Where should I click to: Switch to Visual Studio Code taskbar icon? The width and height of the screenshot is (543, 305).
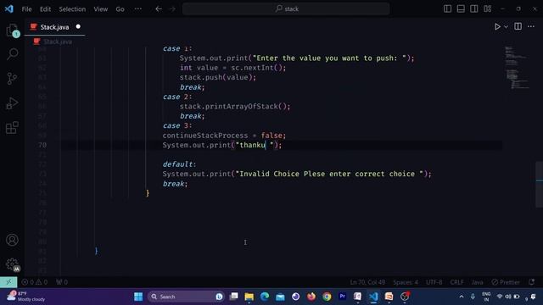point(373,297)
